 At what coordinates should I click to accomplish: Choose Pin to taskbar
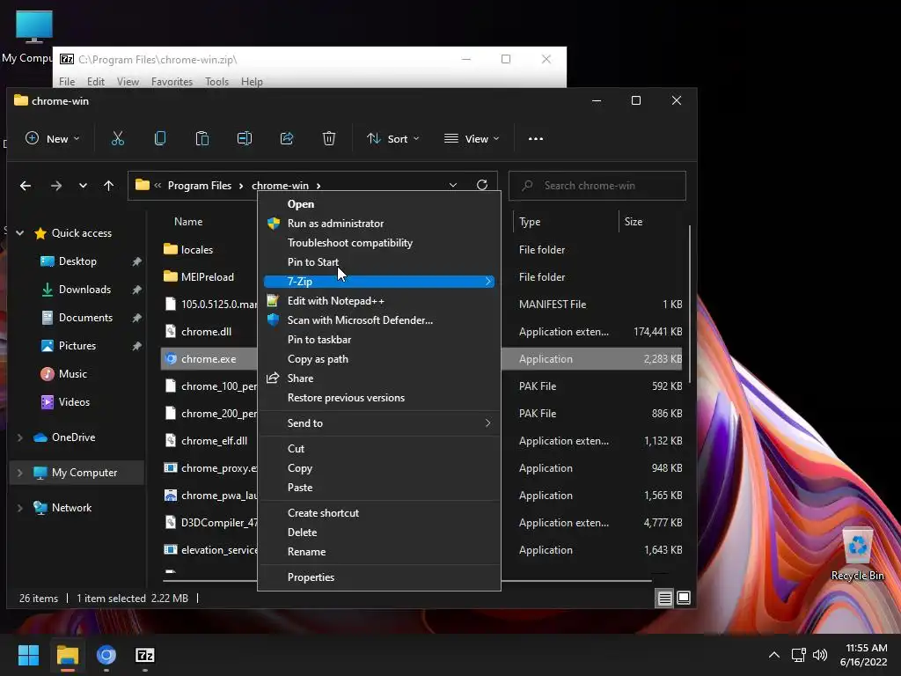point(379,340)
